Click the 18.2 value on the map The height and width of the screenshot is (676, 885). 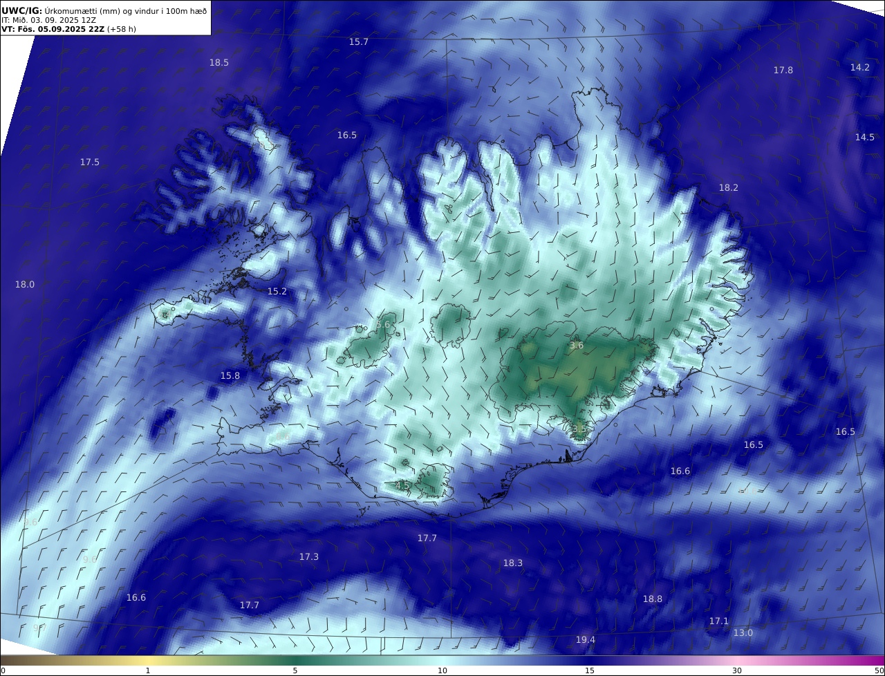(729, 188)
